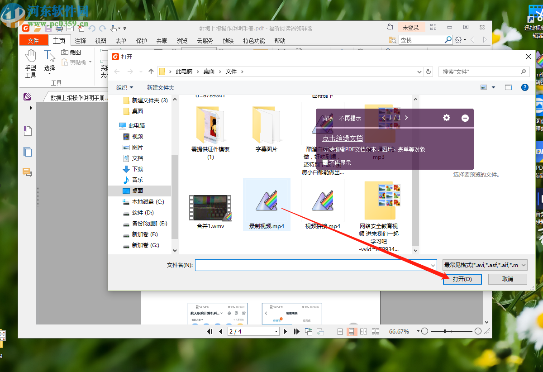Click the 打开(O) button to open file
The image size is (543, 372).
[x=462, y=279]
